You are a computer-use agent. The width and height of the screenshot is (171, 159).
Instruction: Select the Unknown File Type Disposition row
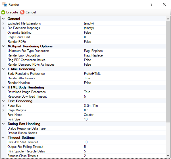(28, 51)
